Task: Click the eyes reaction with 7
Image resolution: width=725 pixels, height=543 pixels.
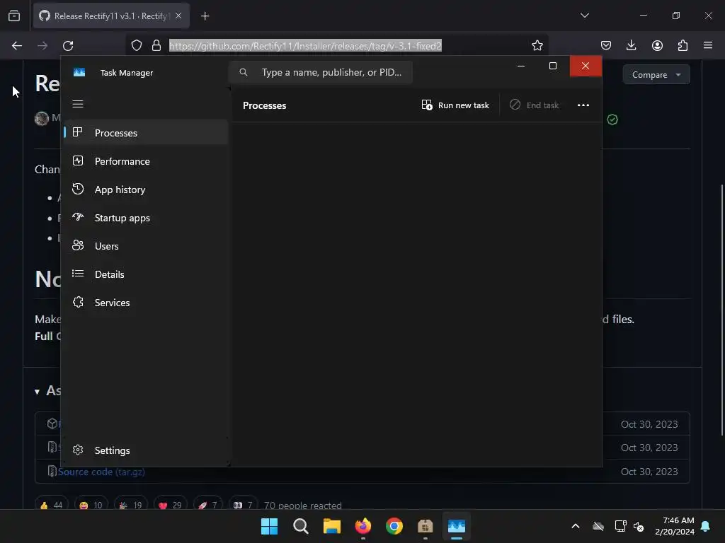Action: click(x=244, y=505)
